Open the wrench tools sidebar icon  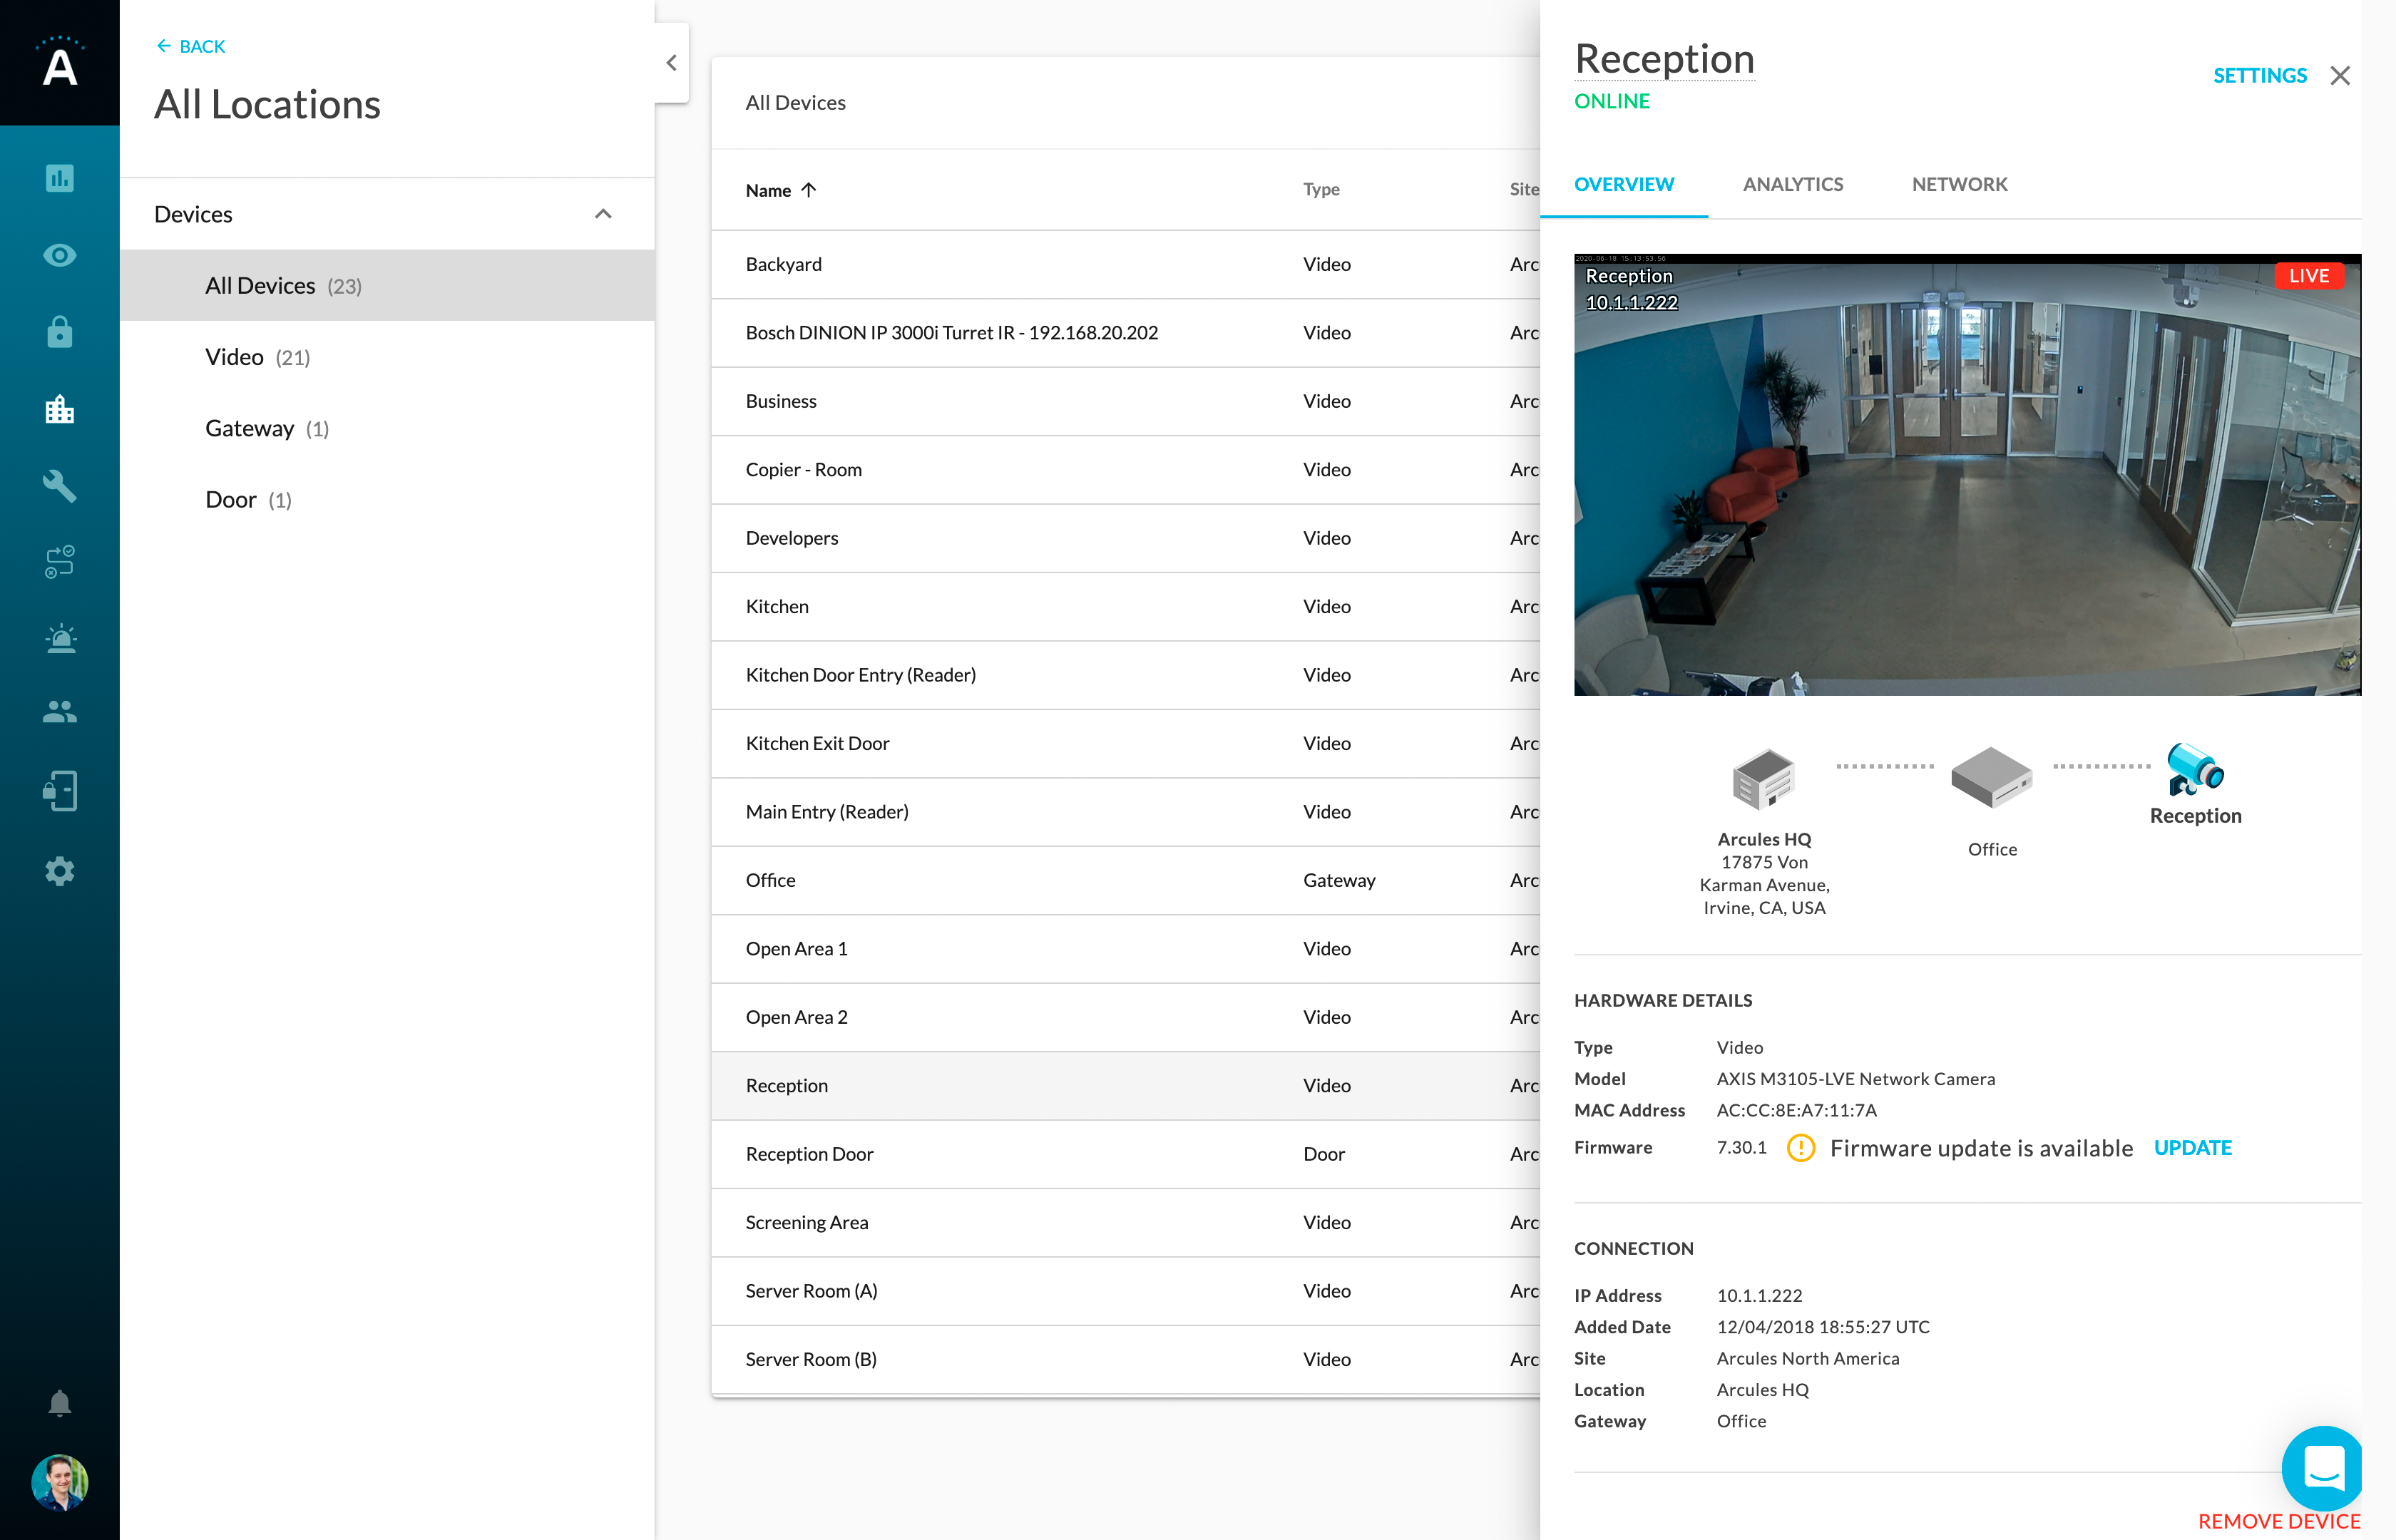[x=60, y=486]
